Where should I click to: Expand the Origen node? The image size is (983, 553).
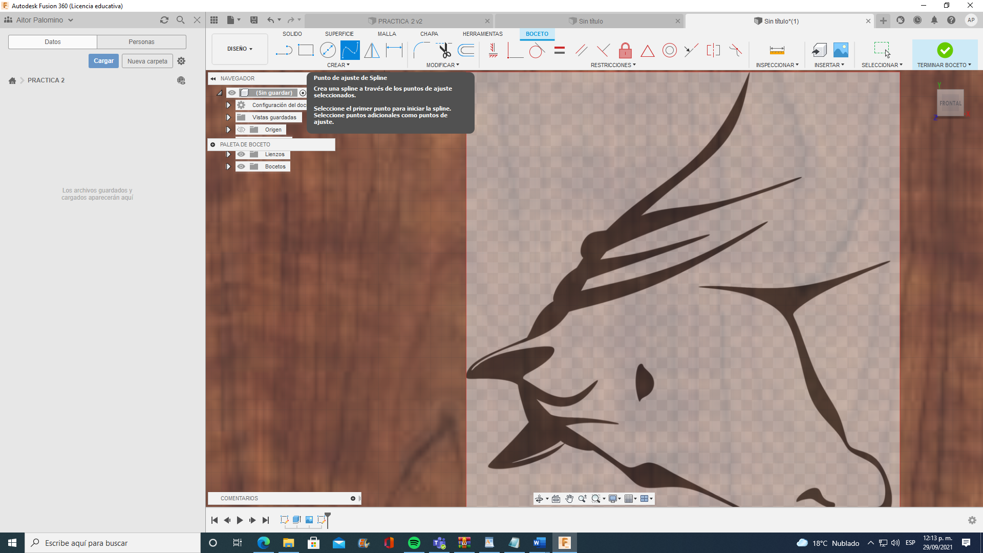pyautogui.click(x=228, y=130)
